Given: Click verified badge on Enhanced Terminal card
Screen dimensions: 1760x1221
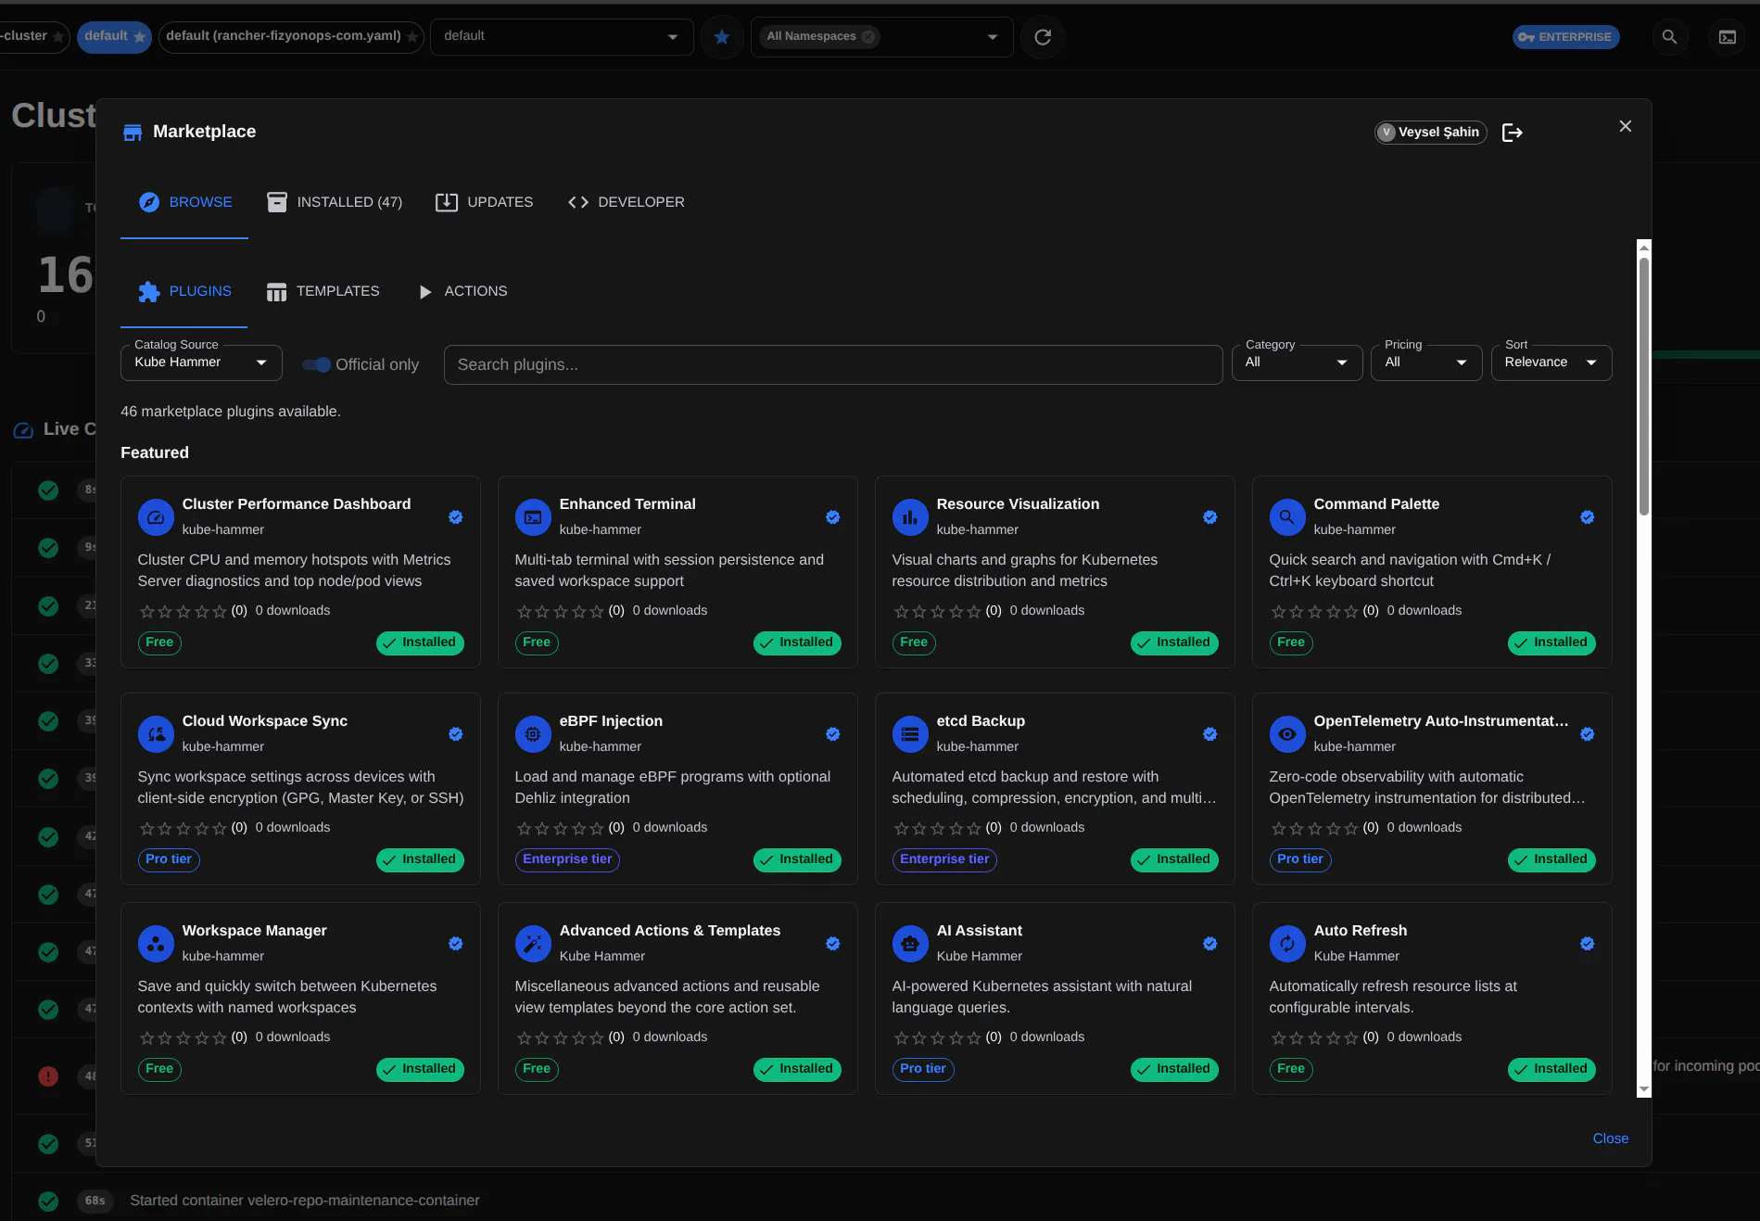Looking at the screenshot, I should pyautogui.click(x=833, y=517).
